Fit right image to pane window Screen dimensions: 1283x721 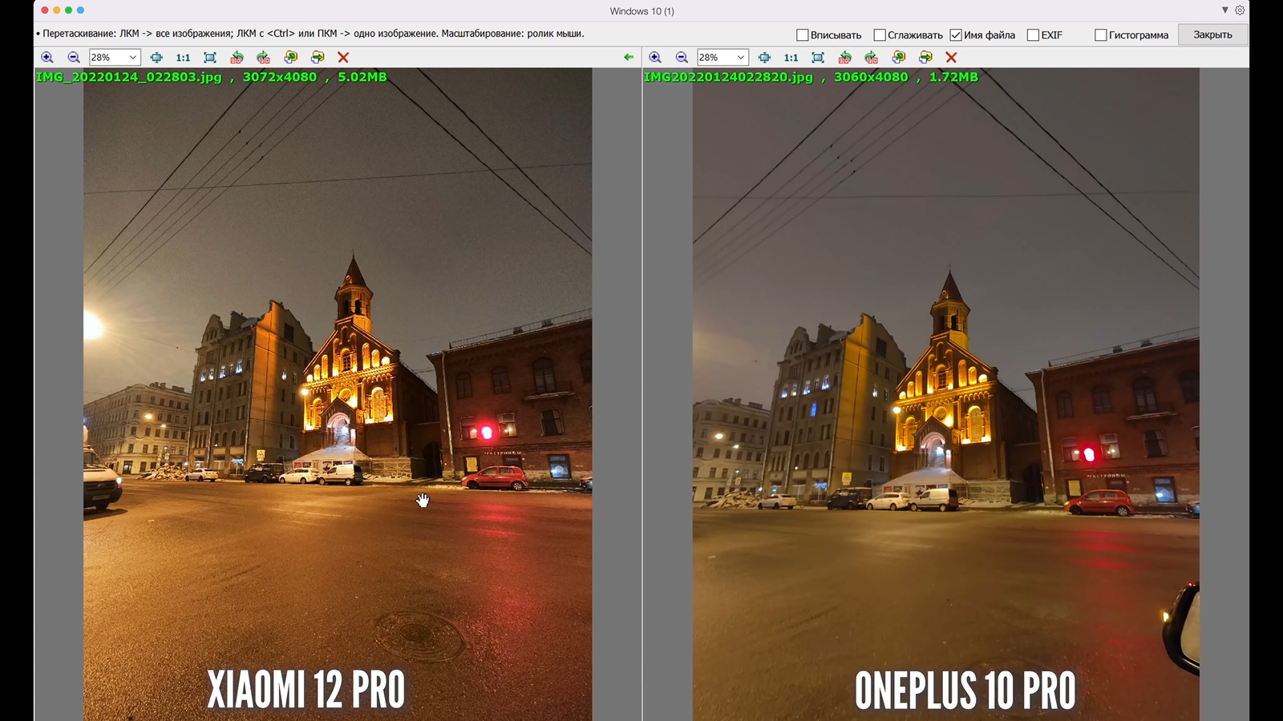818,58
